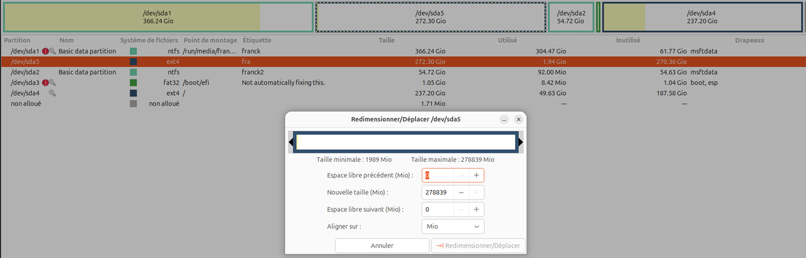Click the key icon on the /dev/sda4 row
Viewport: 806px width, 258px height.
[53, 93]
